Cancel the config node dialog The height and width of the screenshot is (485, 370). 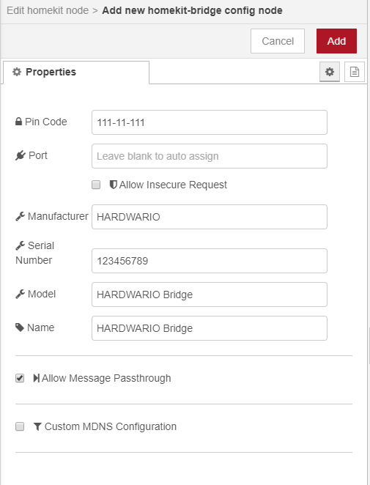point(278,41)
